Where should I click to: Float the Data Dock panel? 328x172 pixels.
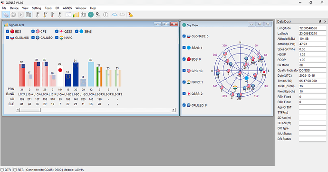(320, 21)
